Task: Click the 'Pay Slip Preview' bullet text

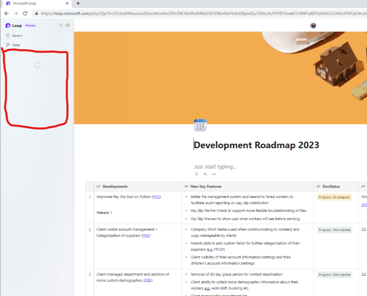Action: click(245, 219)
